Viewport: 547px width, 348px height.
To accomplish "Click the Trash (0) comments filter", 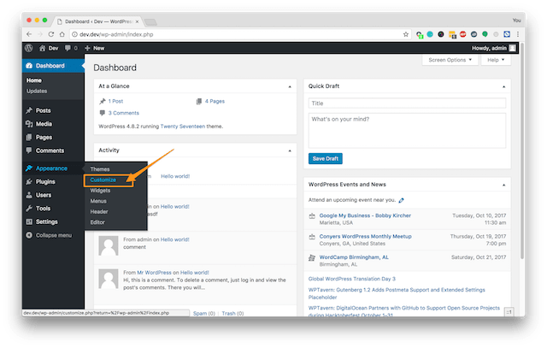I will pyautogui.click(x=232, y=314).
